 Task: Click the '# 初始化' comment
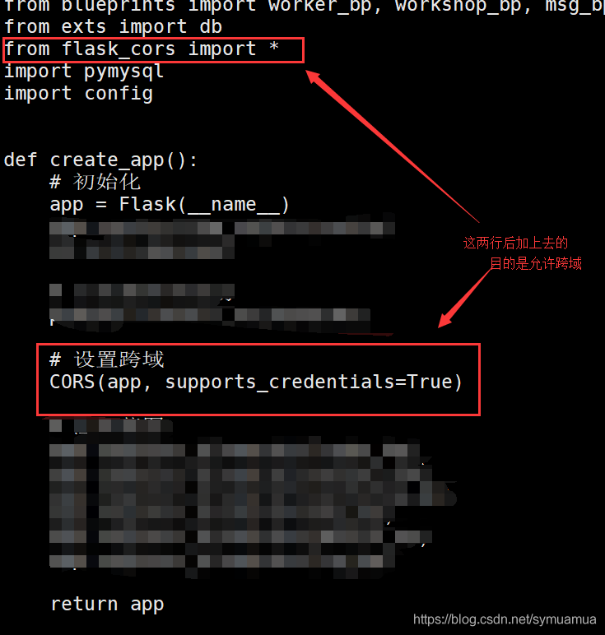pyautogui.click(x=95, y=182)
